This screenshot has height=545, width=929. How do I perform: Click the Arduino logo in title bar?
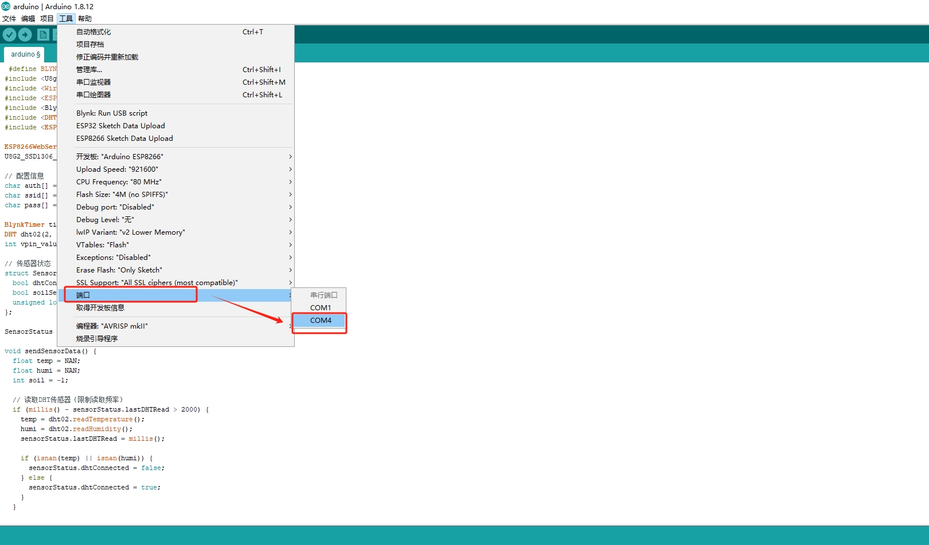click(x=6, y=6)
